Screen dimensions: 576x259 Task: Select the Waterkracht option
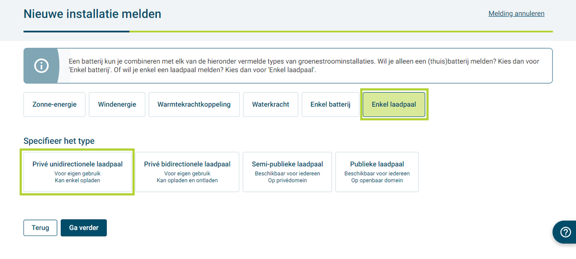(x=271, y=104)
